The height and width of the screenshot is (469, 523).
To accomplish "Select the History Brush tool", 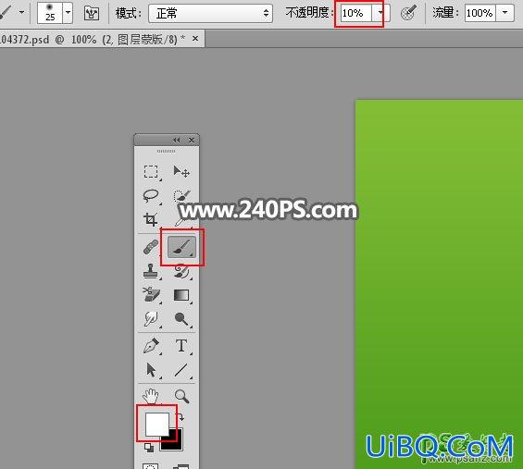I will click(x=181, y=271).
